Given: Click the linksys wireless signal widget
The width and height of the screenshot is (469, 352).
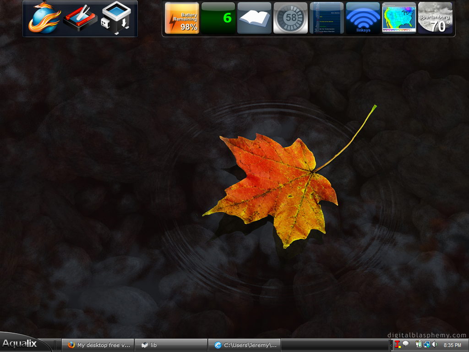Looking at the screenshot, I should coord(363,18).
